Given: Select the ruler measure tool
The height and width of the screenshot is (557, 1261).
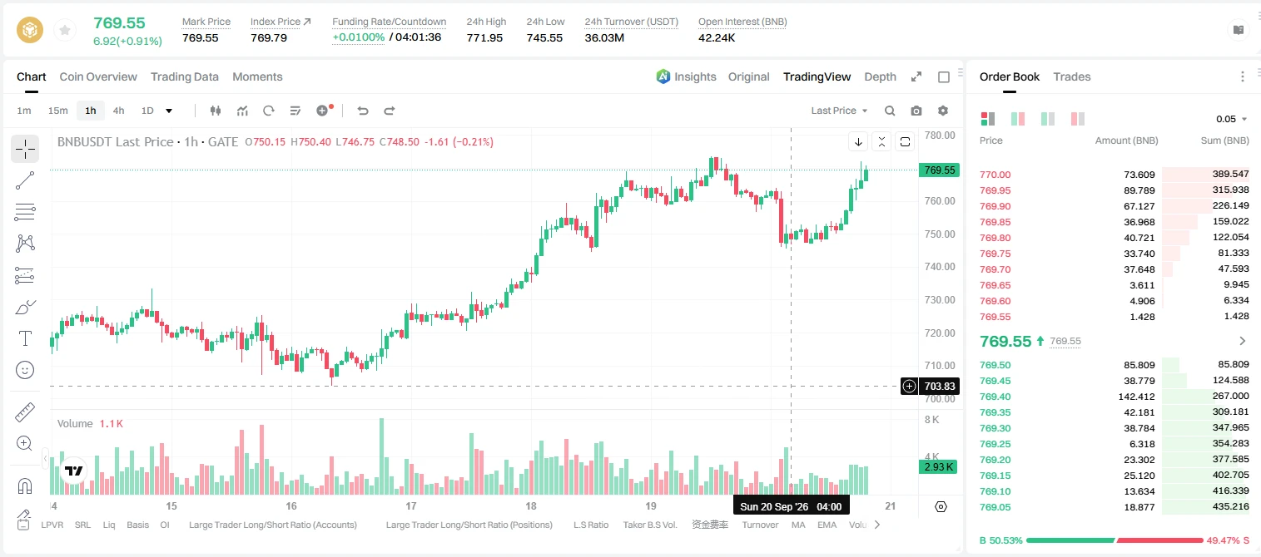Looking at the screenshot, I should pyautogui.click(x=25, y=412).
